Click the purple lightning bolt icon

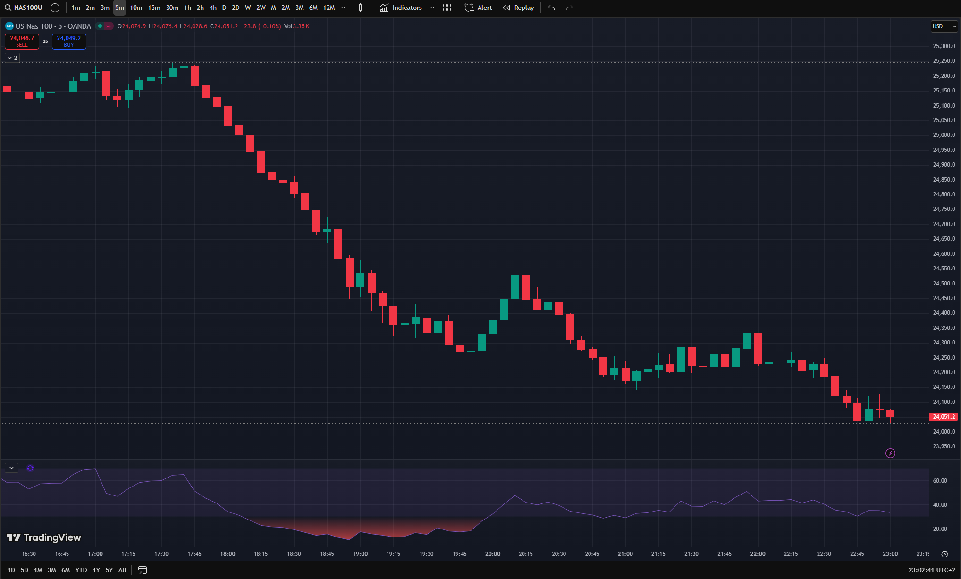click(x=890, y=453)
